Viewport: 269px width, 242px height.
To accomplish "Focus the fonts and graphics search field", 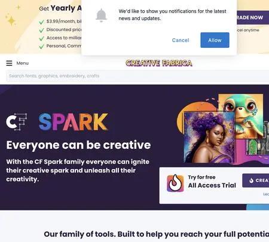I will tap(137, 76).
